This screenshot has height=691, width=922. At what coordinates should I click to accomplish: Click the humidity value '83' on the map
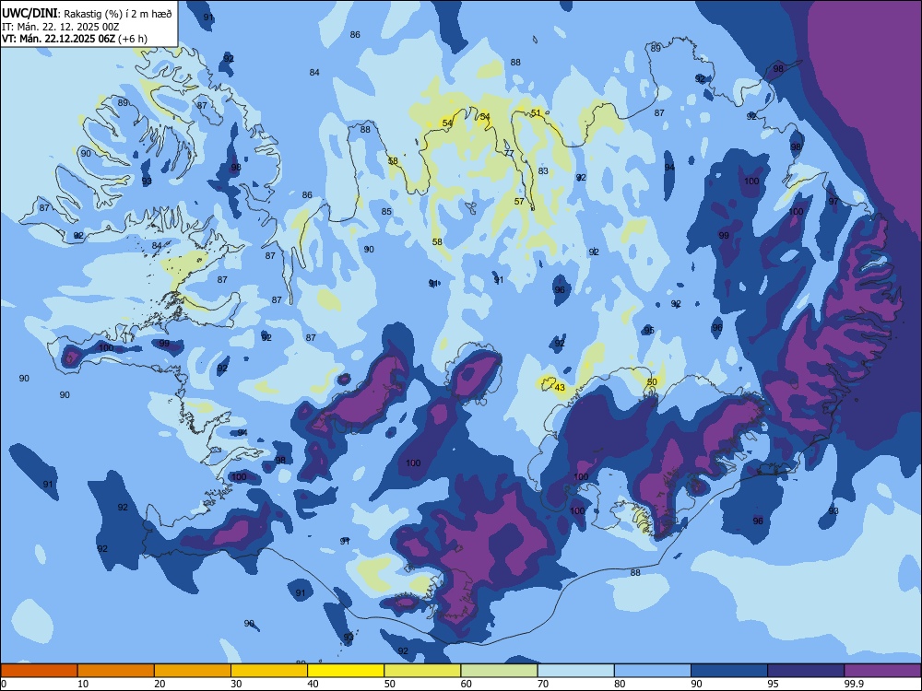(543, 171)
